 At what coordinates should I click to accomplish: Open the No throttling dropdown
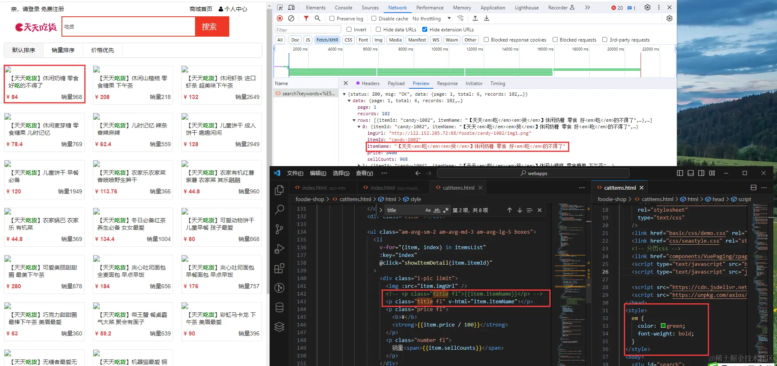[432, 18]
